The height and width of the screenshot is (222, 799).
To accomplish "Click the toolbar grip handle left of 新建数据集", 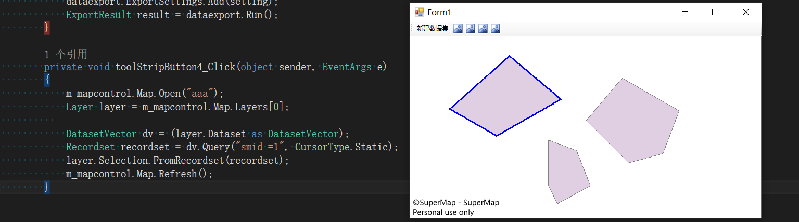I will point(412,29).
